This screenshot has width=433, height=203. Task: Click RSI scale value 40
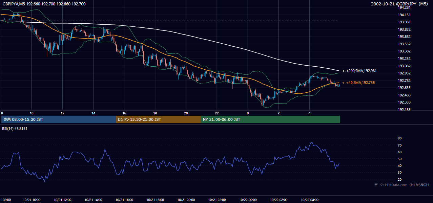tap(400, 165)
